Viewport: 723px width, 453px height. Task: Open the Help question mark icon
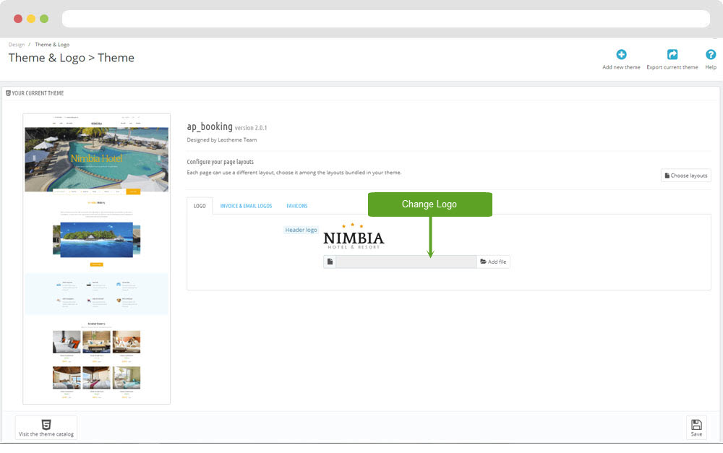(x=711, y=54)
